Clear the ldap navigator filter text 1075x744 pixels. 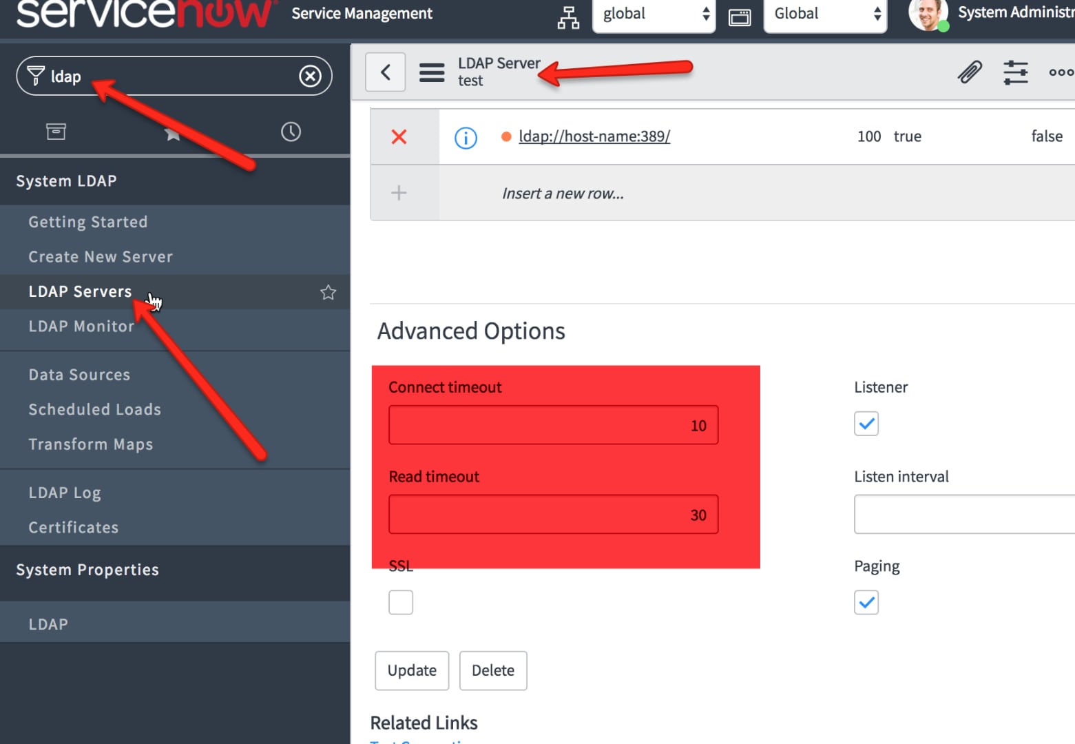click(x=310, y=76)
